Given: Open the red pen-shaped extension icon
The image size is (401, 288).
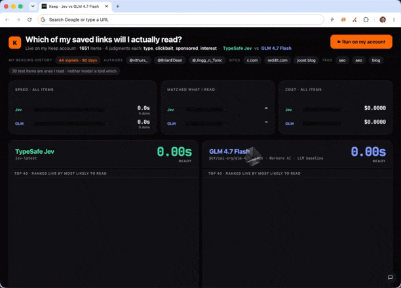Looking at the screenshot, I should click(x=354, y=20).
